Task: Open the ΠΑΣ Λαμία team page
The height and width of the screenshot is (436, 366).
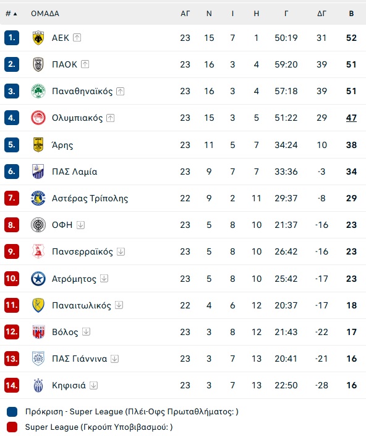Action: tap(75, 172)
